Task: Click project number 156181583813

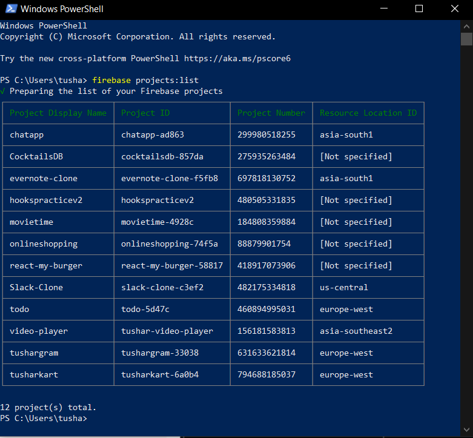Action: (266, 331)
